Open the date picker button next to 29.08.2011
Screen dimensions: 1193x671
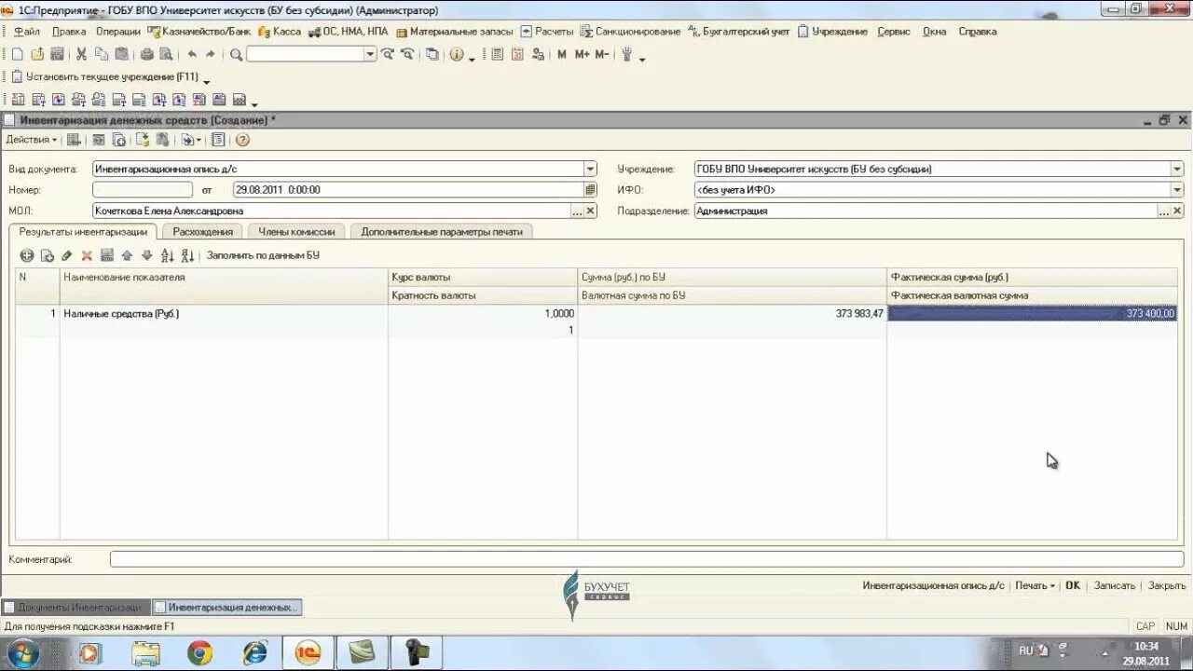tap(590, 189)
